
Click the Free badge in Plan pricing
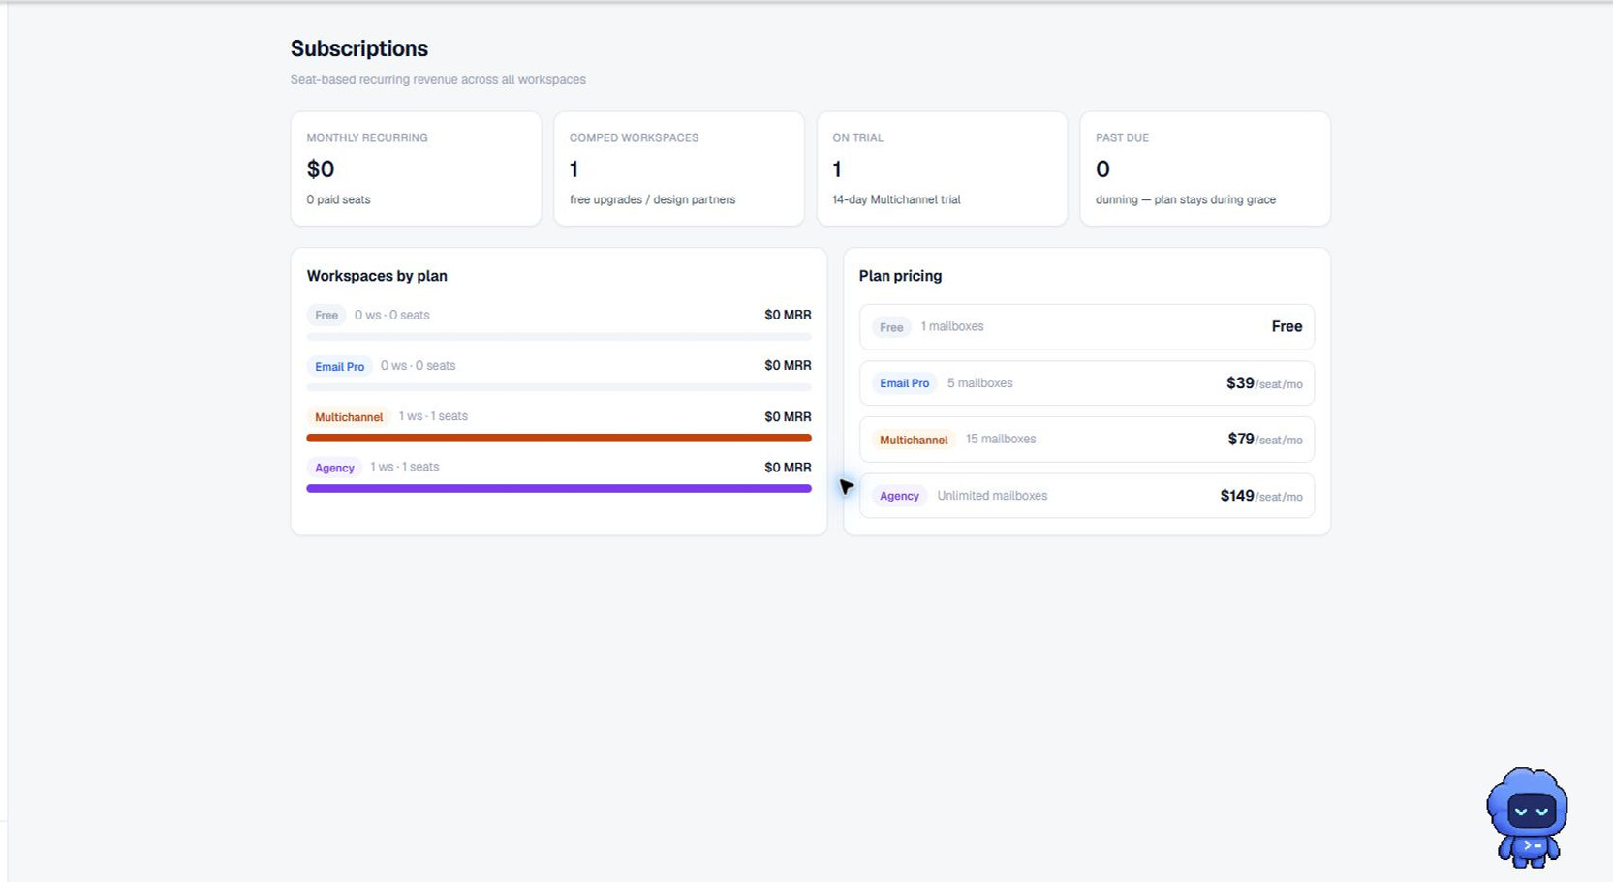click(891, 327)
